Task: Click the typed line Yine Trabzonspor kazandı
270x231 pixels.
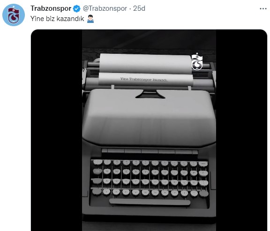Action: (144, 79)
